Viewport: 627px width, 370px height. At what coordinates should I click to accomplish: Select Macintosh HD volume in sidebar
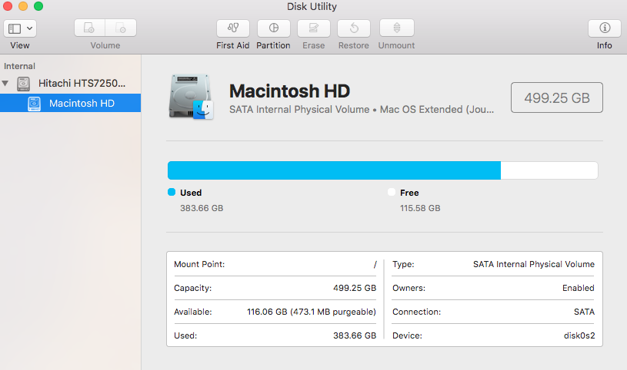point(70,103)
